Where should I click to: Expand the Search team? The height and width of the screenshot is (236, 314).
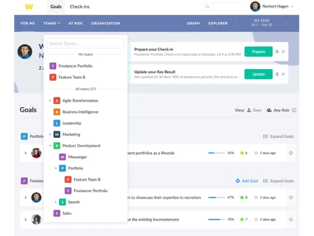pos(55,202)
